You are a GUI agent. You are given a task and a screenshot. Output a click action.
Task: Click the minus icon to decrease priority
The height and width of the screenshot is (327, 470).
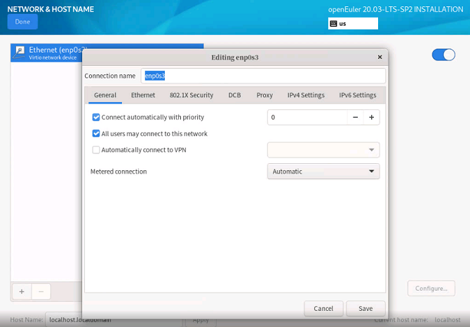pos(355,117)
